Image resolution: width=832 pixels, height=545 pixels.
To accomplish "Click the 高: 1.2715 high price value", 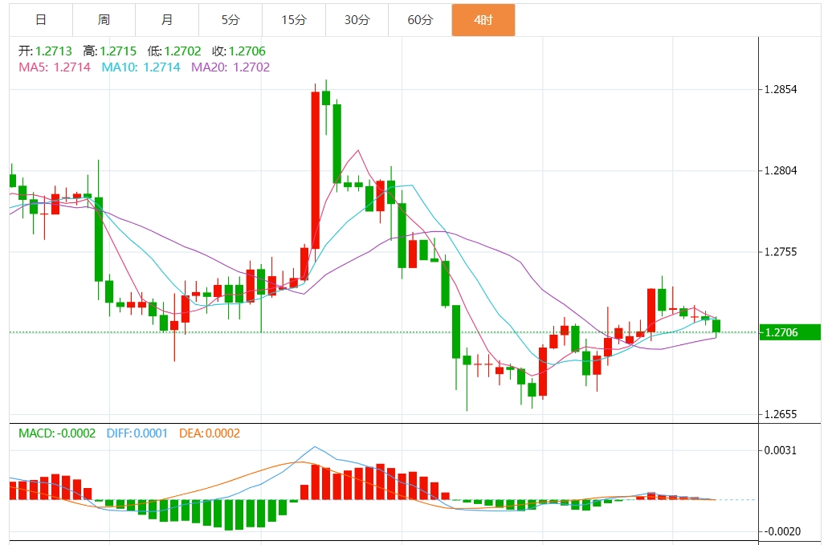I will [x=110, y=51].
